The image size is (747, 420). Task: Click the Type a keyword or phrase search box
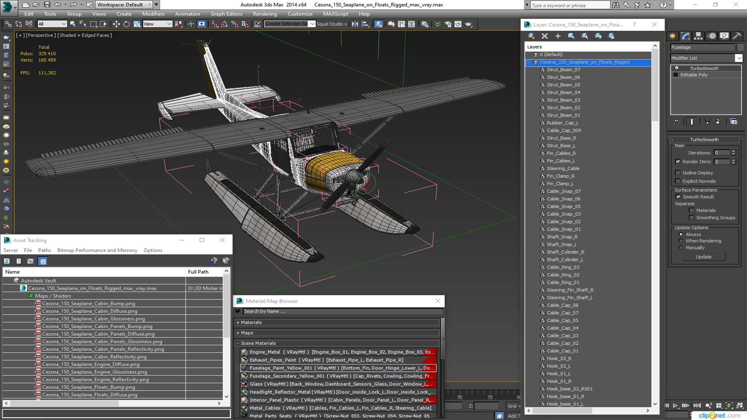(570, 5)
